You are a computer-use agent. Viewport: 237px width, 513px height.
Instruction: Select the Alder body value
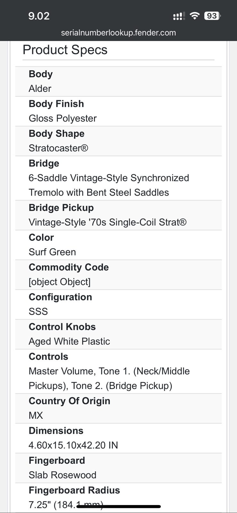click(40, 88)
